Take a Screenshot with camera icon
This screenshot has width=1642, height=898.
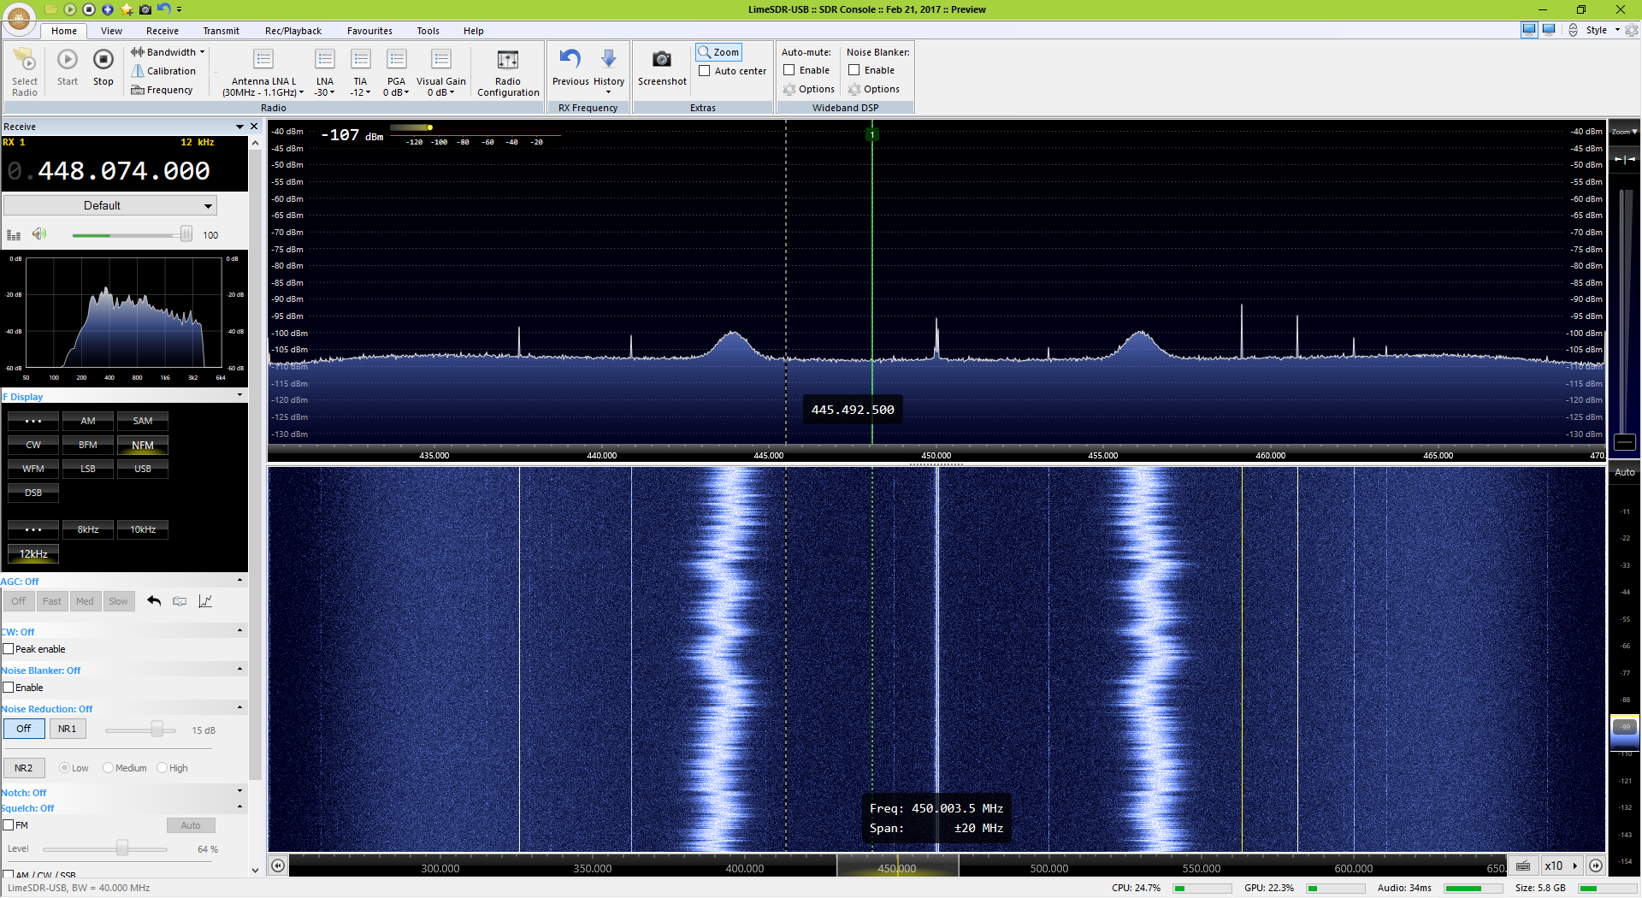pos(661,60)
